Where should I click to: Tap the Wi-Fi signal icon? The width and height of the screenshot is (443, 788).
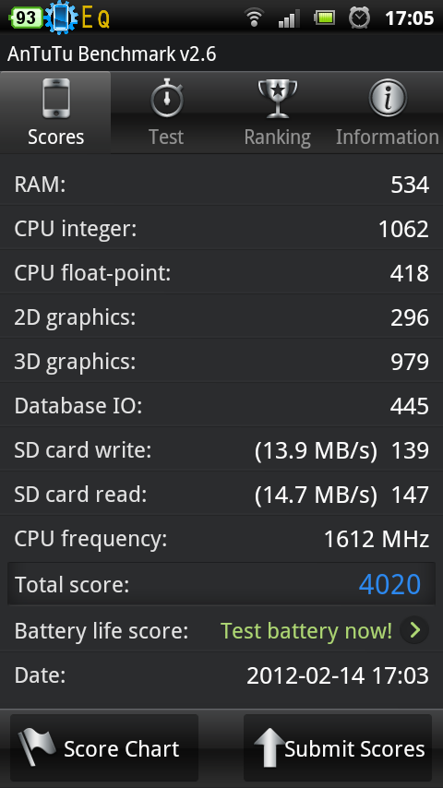tap(254, 18)
